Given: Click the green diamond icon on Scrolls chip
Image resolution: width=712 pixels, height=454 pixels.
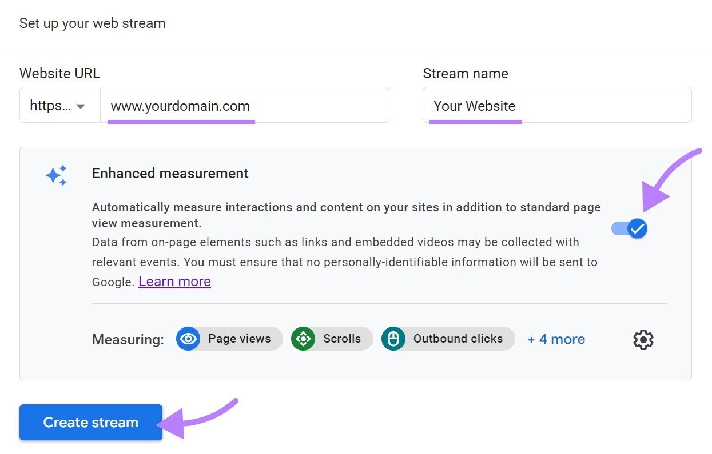Looking at the screenshot, I should 303,339.
